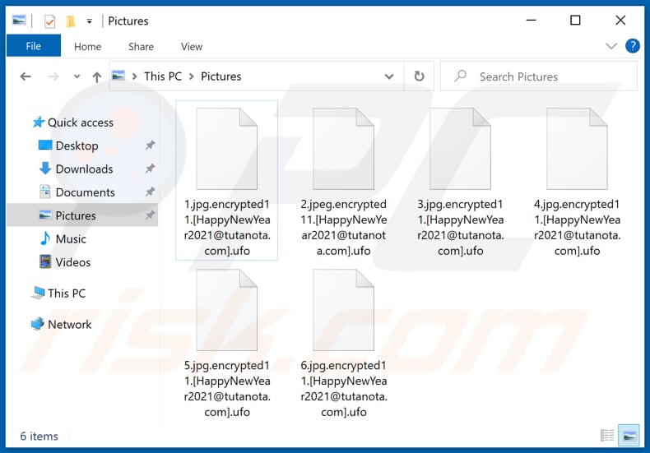Open the recent locations dropdown arrow
The image size is (650, 453).
[x=77, y=76]
